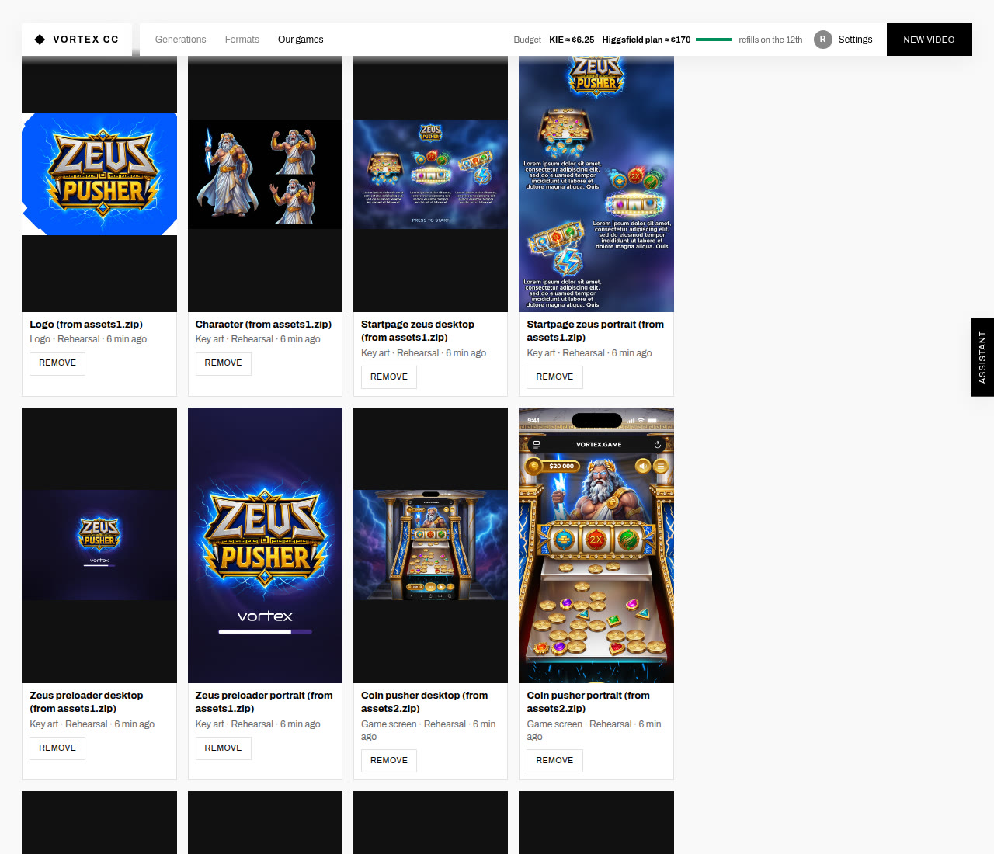Click the Higgsfield plan budget progress bar
The width and height of the screenshot is (994, 854).
tap(714, 40)
